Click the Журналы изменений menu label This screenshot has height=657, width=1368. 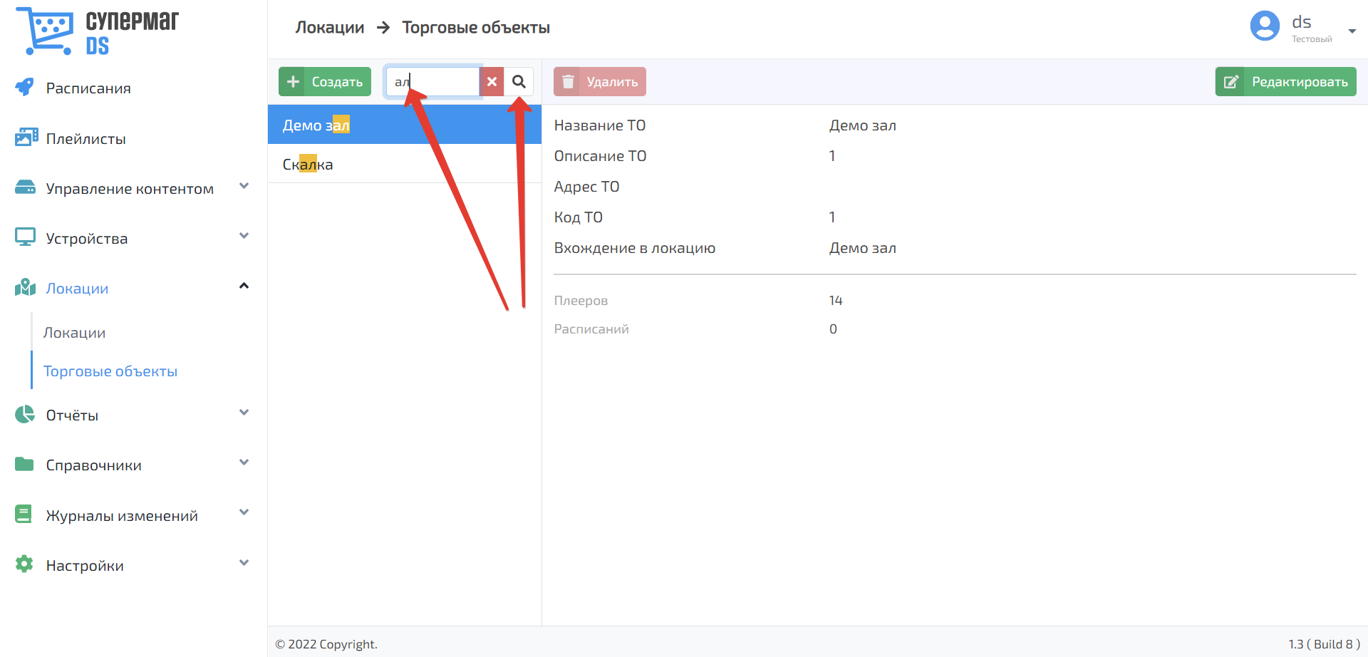tap(122, 516)
